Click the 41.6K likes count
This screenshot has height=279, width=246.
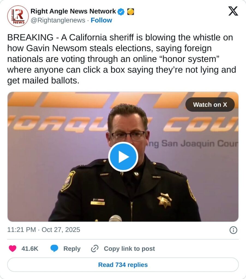[x=30, y=248]
